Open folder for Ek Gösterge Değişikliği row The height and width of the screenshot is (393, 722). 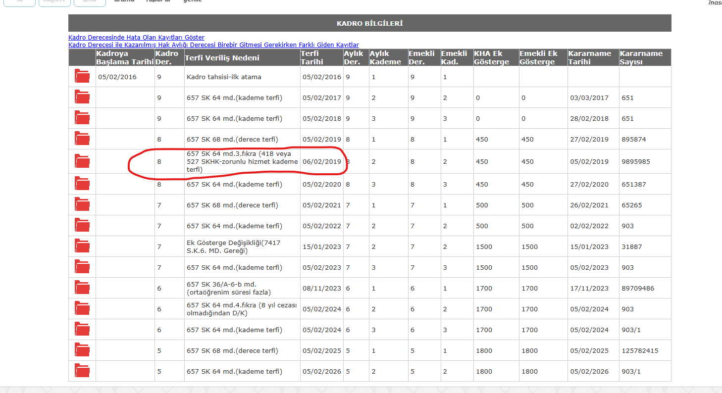click(x=82, y=246)
